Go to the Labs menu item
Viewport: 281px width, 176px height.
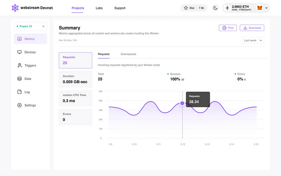pyautogui.click(x=99, y=8)
